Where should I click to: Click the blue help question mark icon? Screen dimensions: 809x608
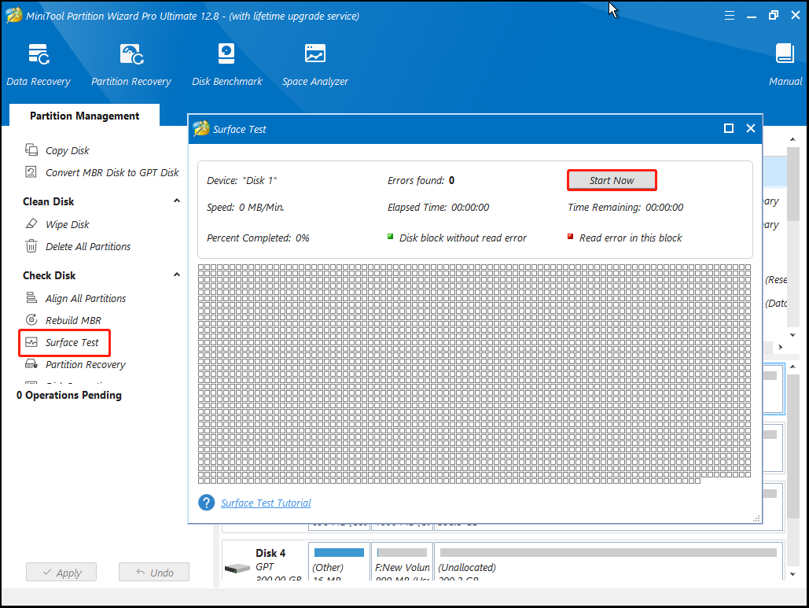[206, 502]
